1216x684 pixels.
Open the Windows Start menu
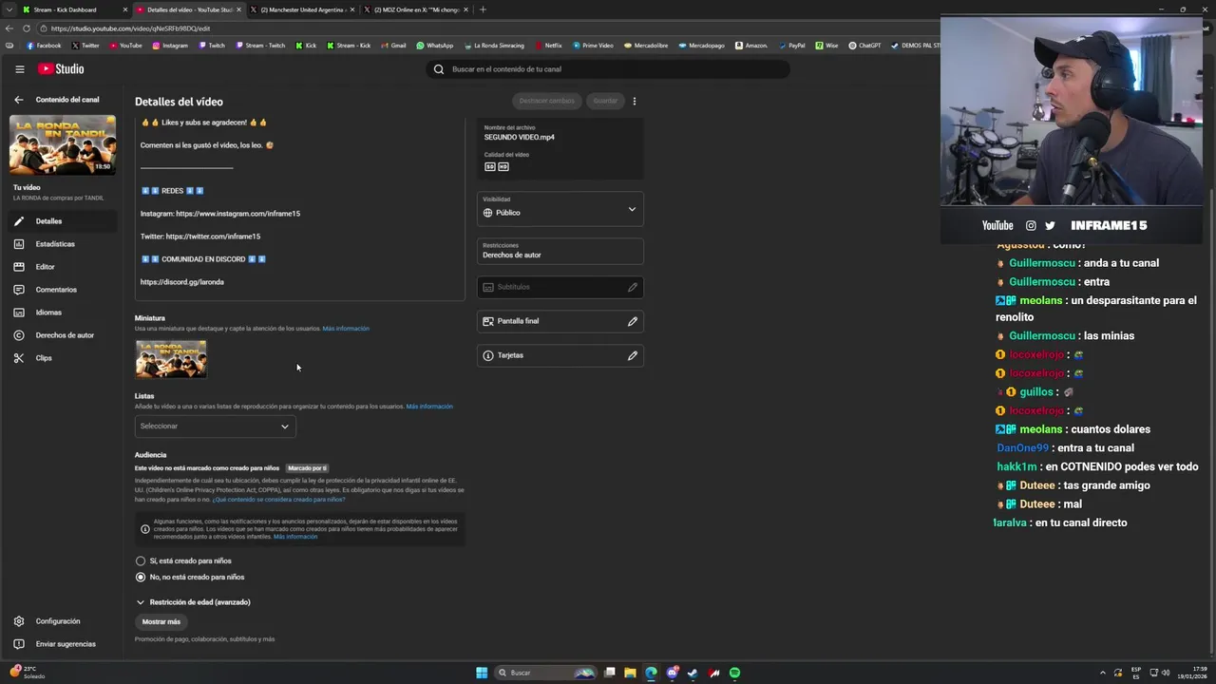(482, 673)
